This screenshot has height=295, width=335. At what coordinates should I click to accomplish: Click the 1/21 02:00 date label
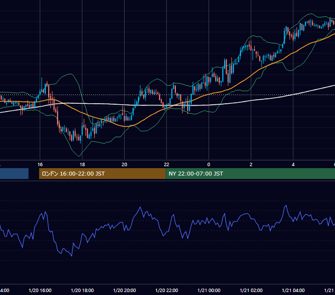click(x=251, y=290)
